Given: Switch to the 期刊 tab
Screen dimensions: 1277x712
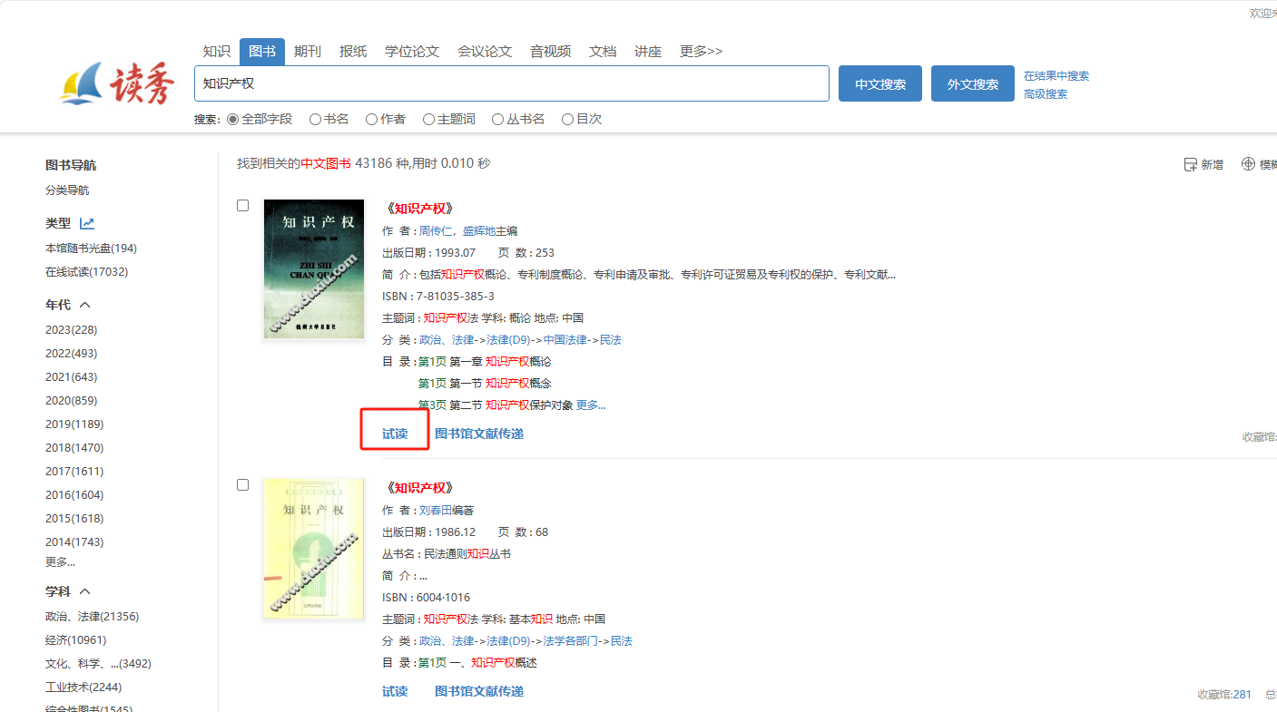Looking at the screenshot, I should pos(308,52).
